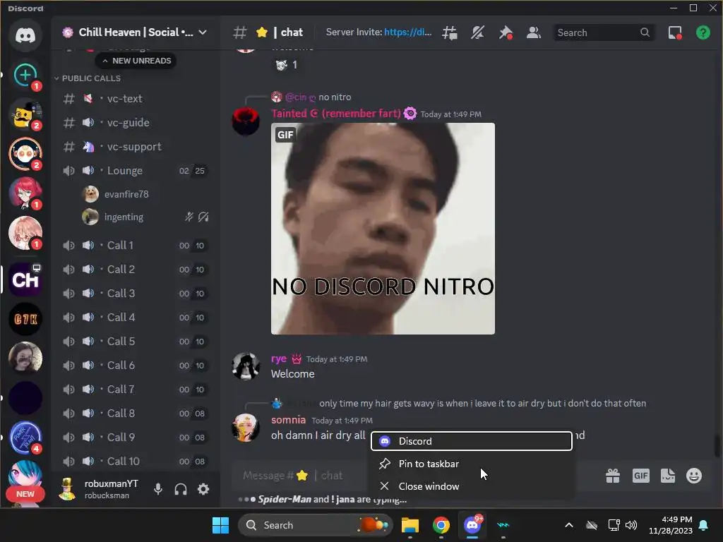Open Google Chrome from taskbar
This screenshot has height=542, width=723.
click(441, 525)
